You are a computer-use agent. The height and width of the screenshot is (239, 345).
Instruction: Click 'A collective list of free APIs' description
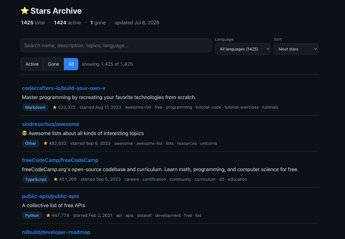(53, 205)
